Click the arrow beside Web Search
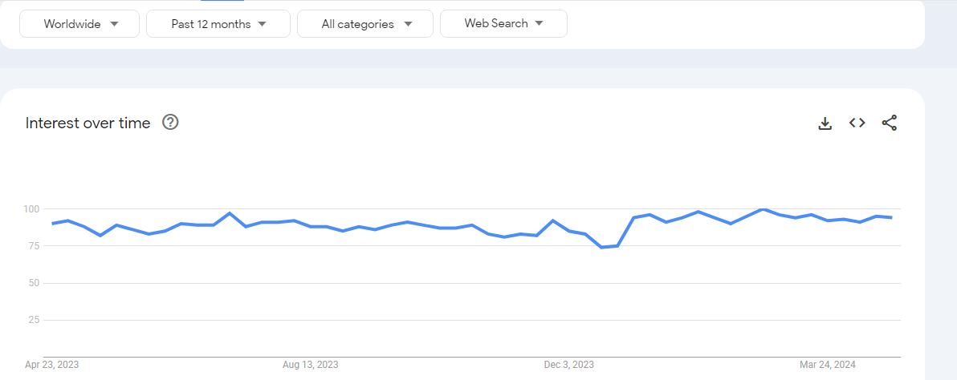Screen dimensions: 957x380 click(x=539, y=24)
